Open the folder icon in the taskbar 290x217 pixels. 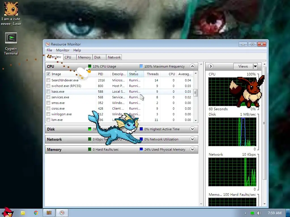point(23,213)
